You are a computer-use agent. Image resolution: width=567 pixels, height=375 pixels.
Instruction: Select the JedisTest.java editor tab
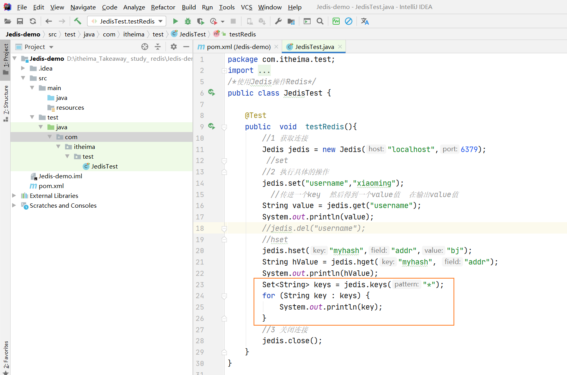click(315, 47)
